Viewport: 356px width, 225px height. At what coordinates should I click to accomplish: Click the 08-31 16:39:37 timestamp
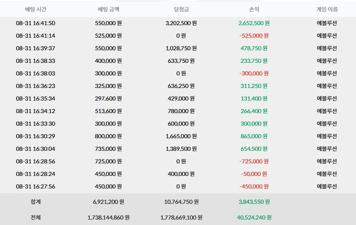click(x=36, y=48)
